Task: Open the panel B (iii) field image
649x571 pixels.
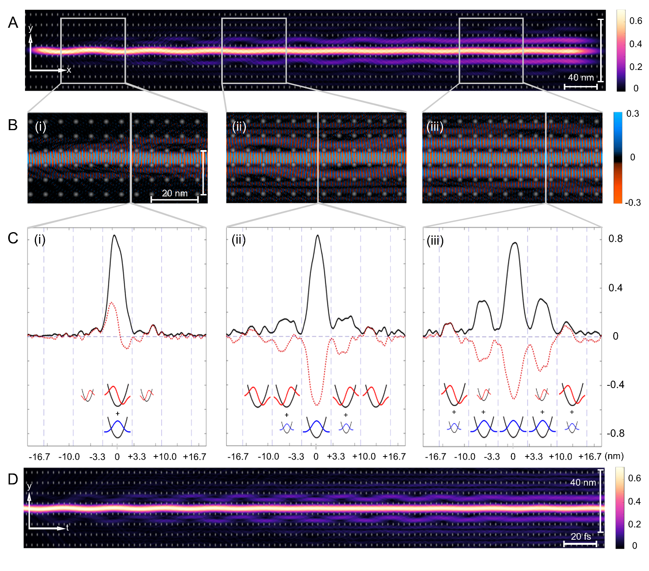Action: (512, 158)
